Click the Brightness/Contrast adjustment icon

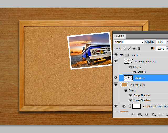(x=124, y=106)
